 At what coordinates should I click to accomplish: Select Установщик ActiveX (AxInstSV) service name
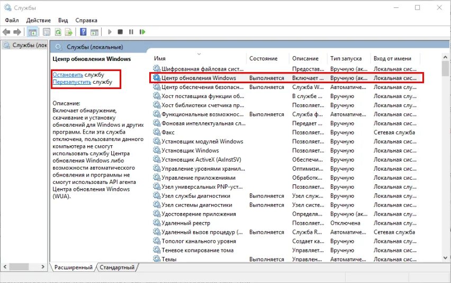pyautogui.click(x=201, y=160)
